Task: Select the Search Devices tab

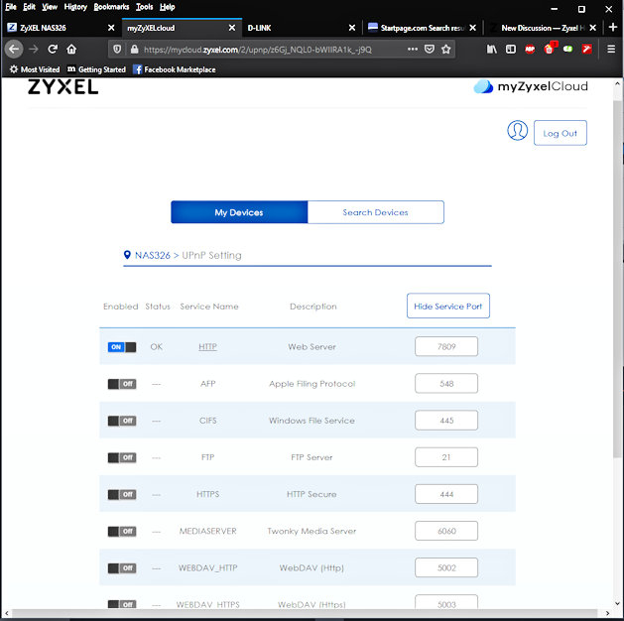Action: 376,212
